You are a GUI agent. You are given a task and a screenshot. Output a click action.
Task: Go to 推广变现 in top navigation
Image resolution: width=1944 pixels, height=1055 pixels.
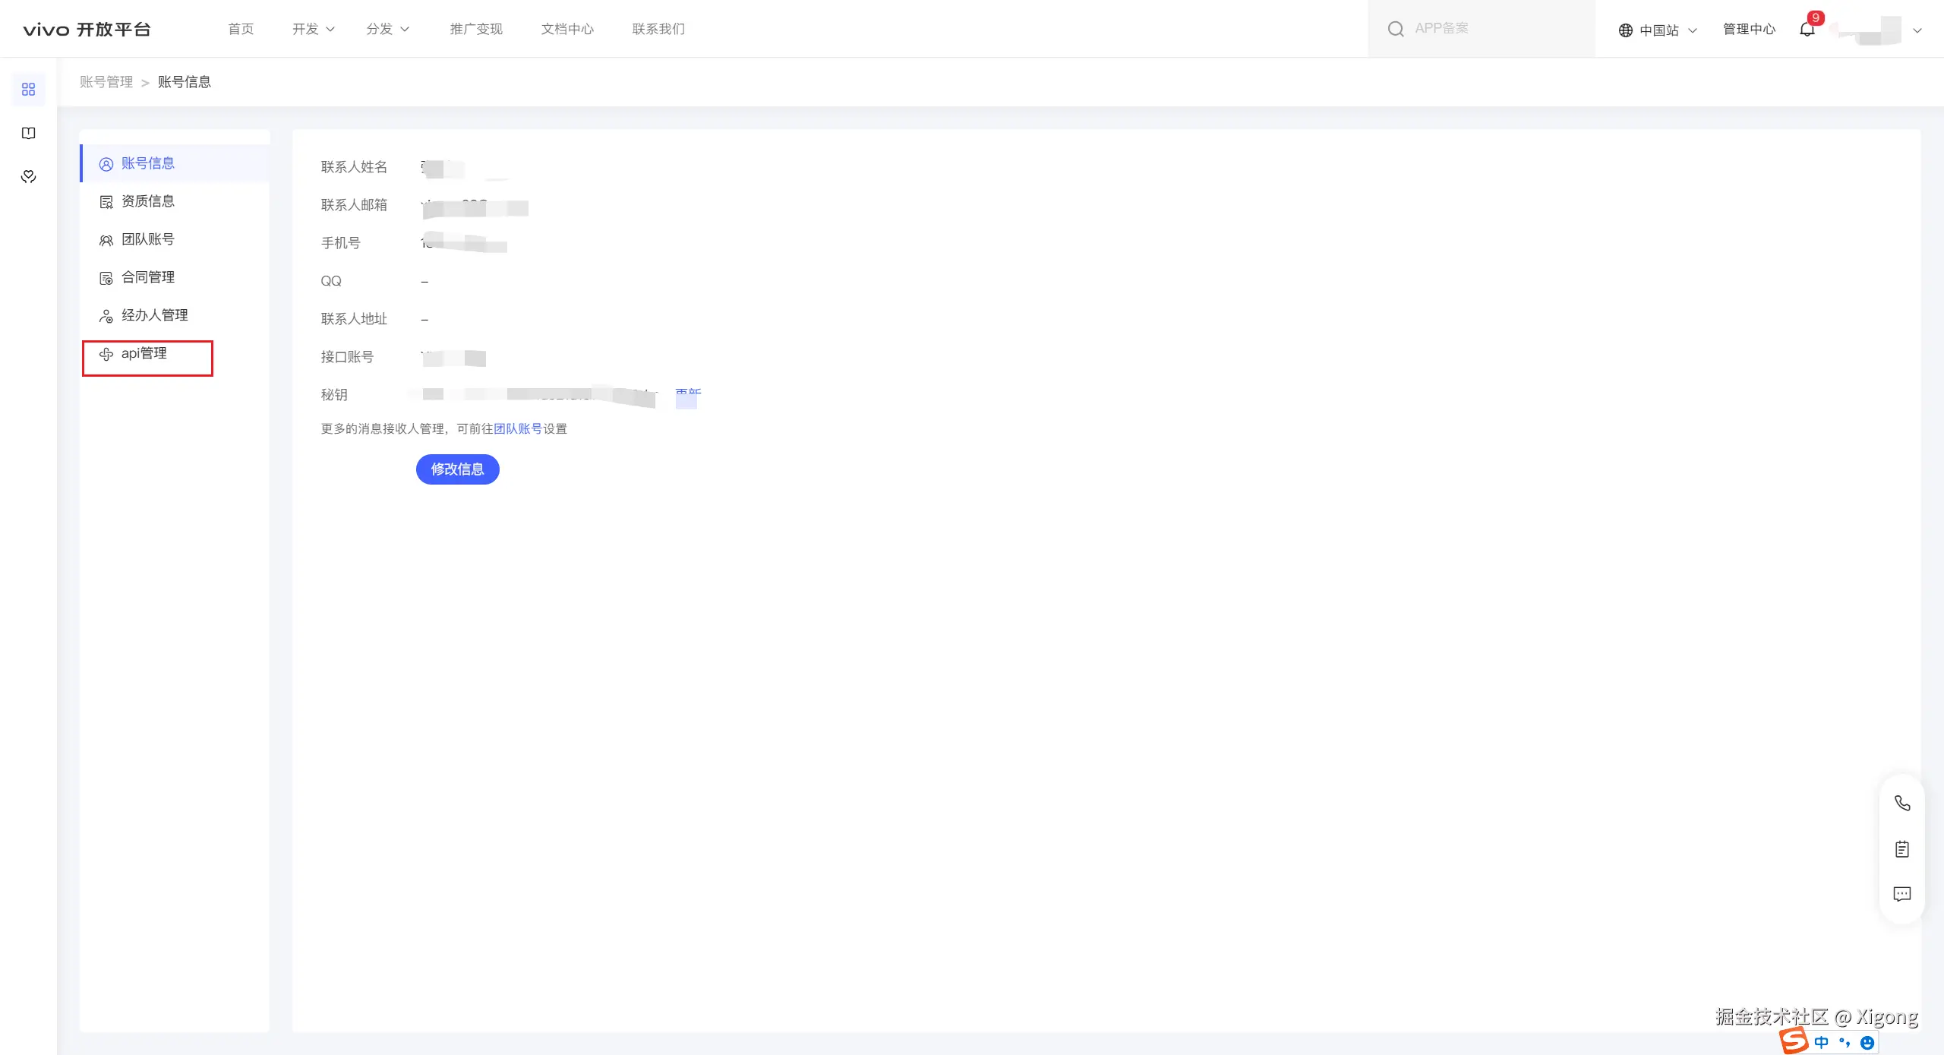[476, 29]
